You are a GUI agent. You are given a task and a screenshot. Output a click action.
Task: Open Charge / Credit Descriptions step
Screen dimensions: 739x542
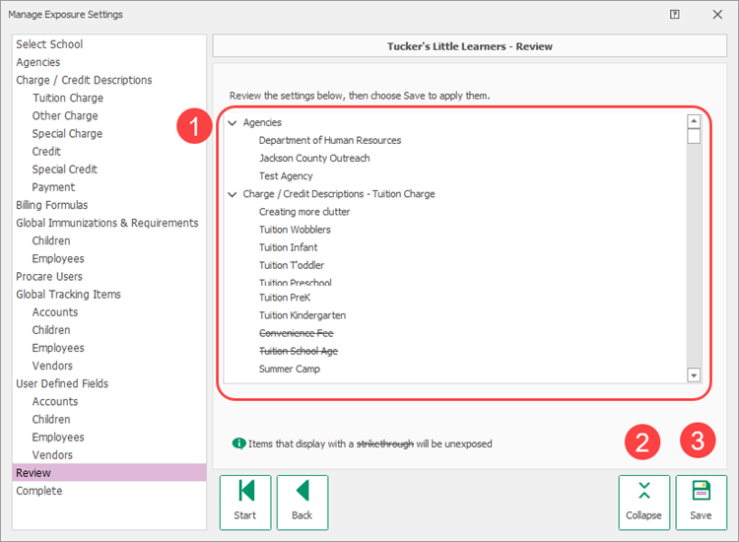click(84, 80)
